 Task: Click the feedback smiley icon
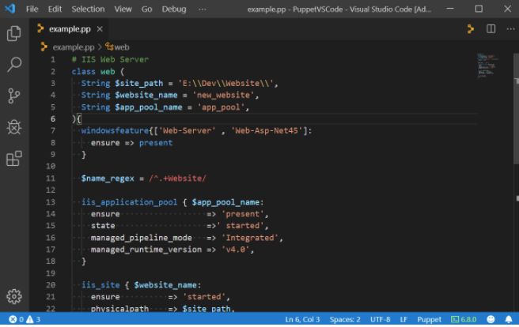pyautogui.click(x=491, y=319)
